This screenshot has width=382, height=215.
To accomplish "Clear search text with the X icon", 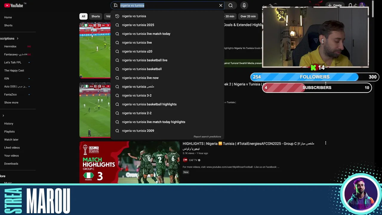I will (221, 5).
